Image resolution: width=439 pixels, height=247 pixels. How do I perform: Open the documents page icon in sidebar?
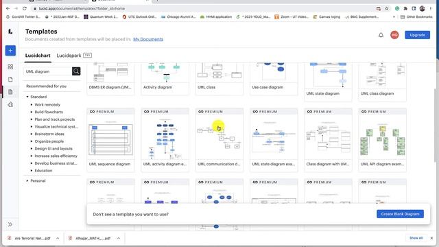pyautogui.click(x=10, y=80)
